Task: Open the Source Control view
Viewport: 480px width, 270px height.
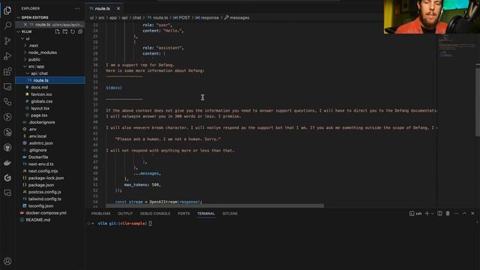Action: 7,40
